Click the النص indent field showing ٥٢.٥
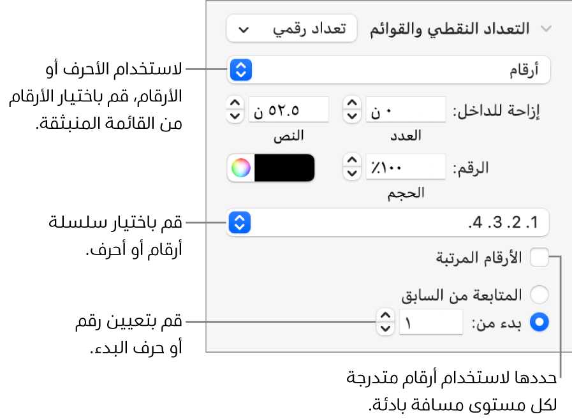 pyautogui.click(x=288, y=110)
